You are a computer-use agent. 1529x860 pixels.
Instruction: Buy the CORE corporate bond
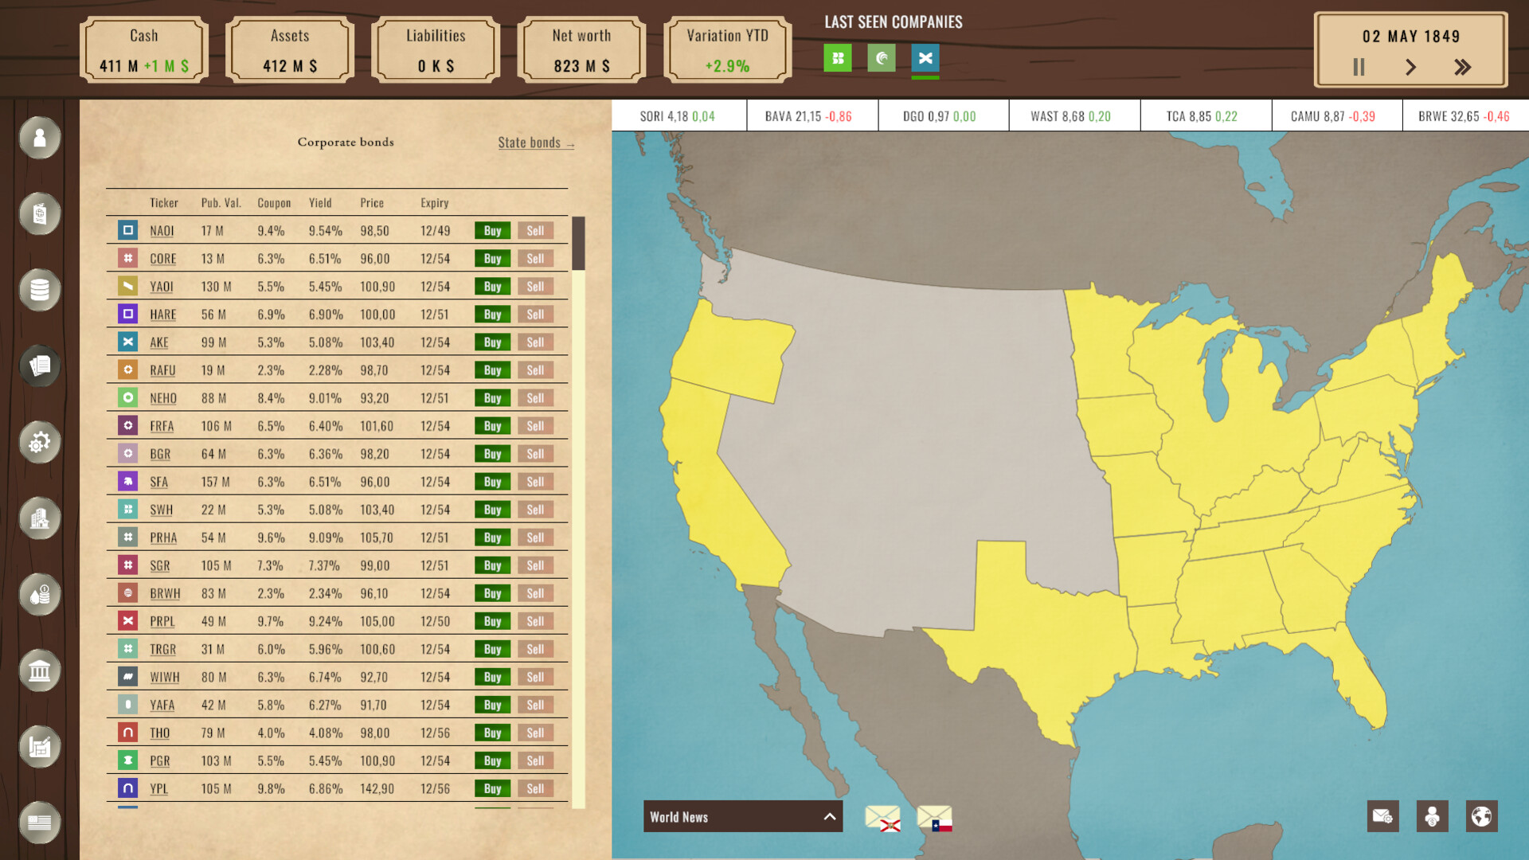tap(492, 258)
